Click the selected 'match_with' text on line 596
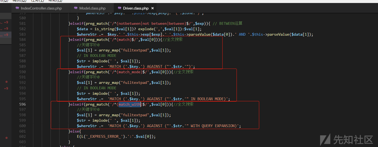This screenshot has height=147, width=378. point(129,104)
